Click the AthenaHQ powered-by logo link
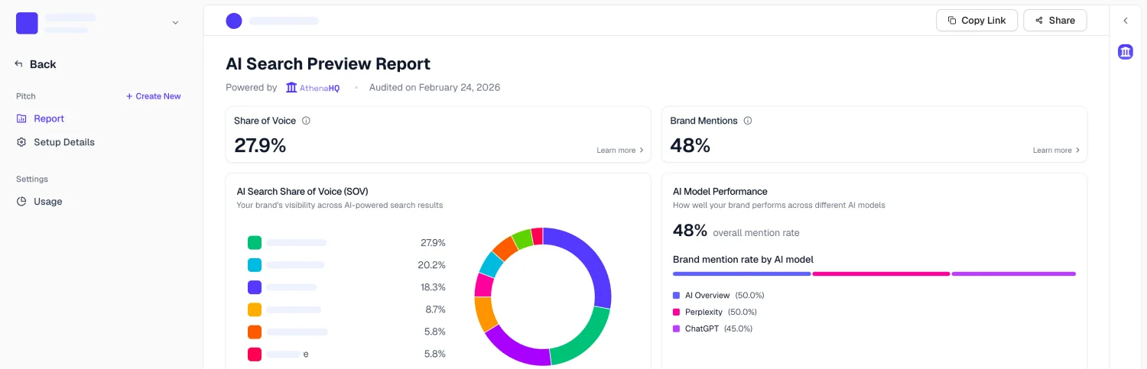Screen dimensions: 1147x369 coord(313,88)
